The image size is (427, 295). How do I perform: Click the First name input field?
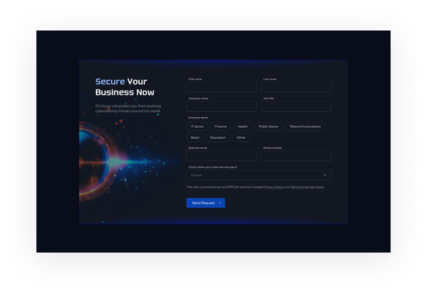click(221, 87)
